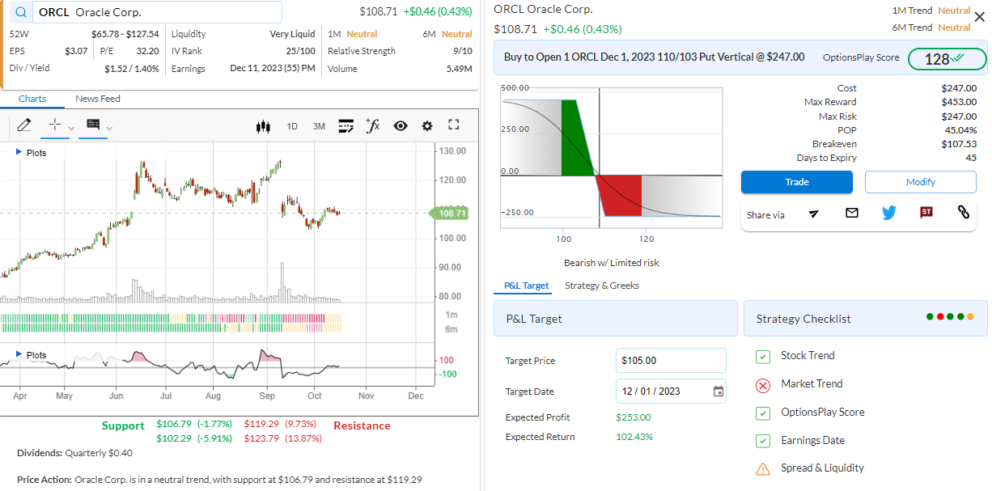
Task: Click the blue Trade button
Action: (x=796, y=182)
